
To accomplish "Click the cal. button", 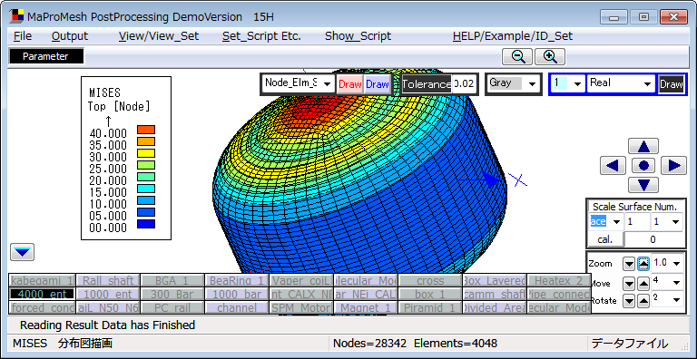I will point(605,239).
